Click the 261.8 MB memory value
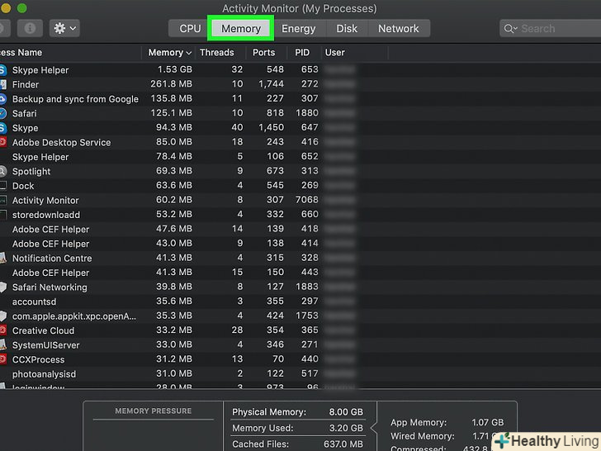 tap(172, 84)
